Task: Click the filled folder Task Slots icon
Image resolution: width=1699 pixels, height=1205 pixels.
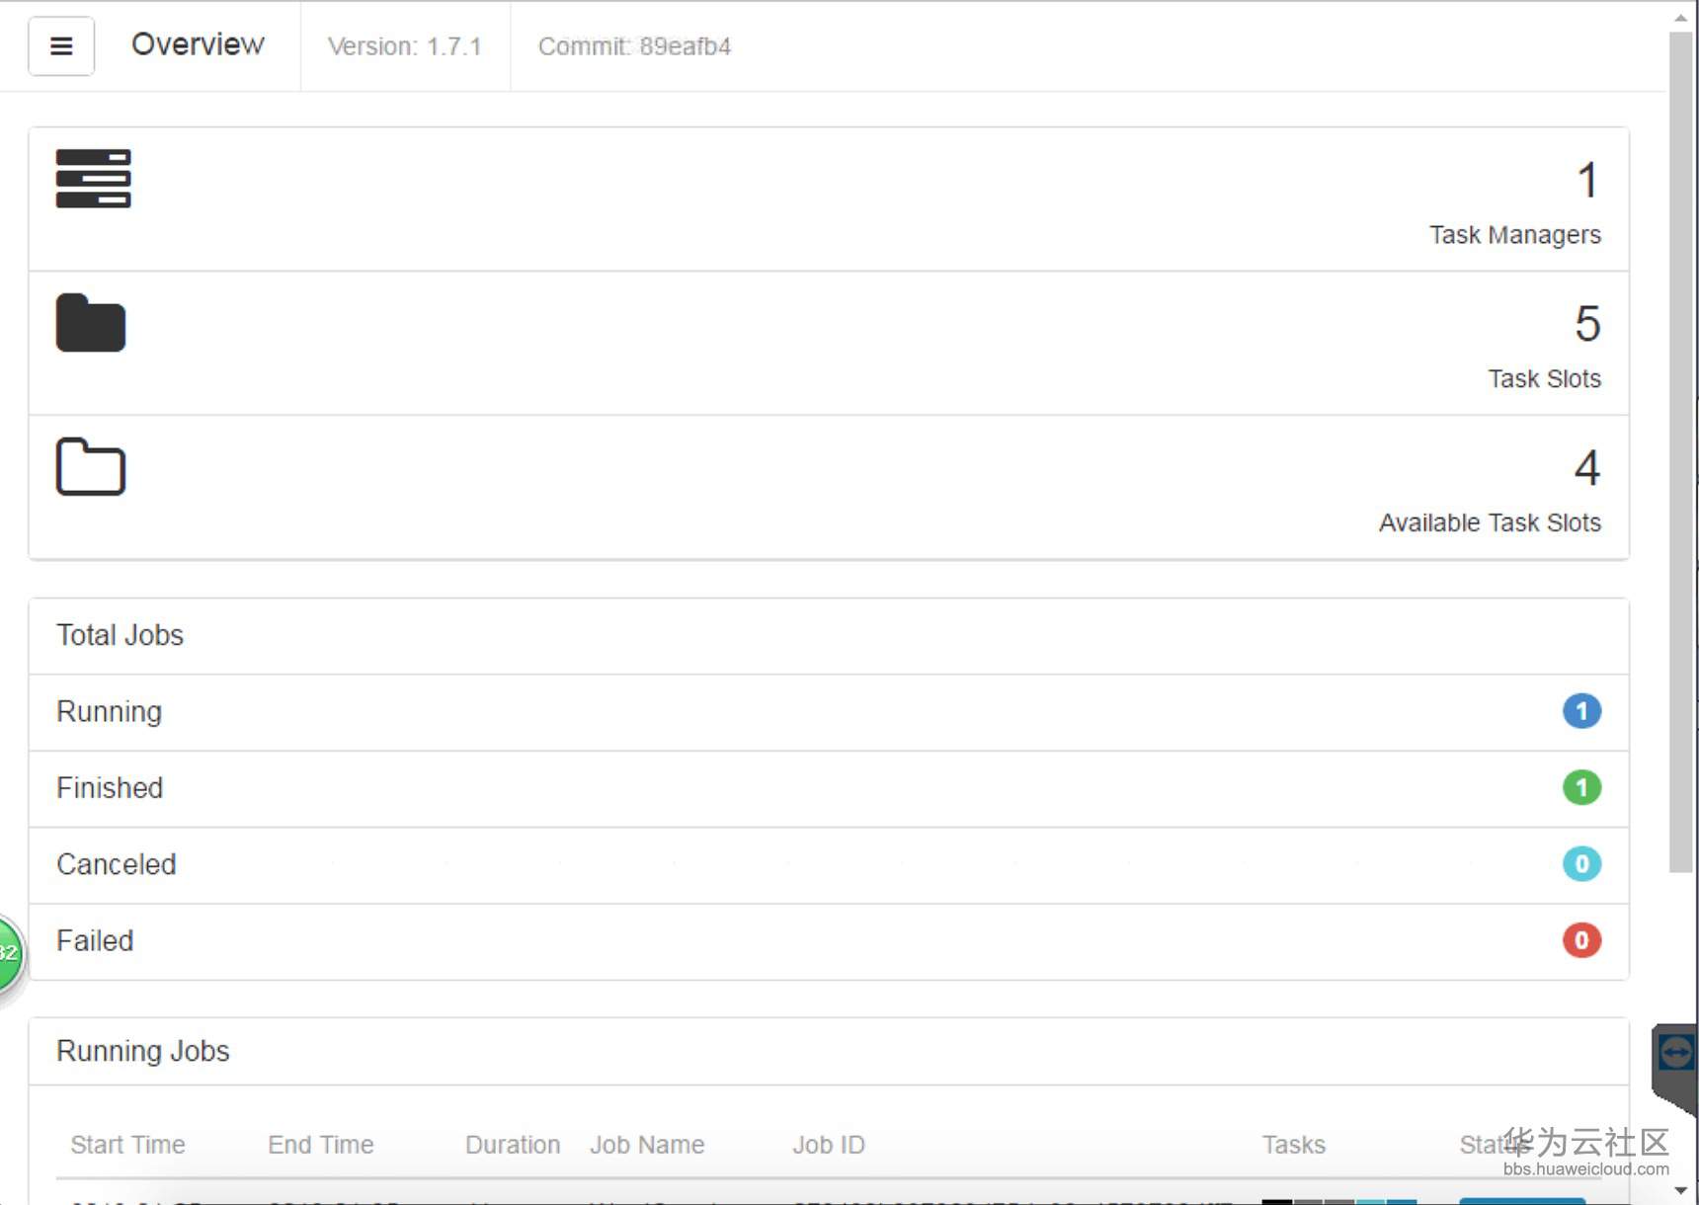Action: [91, 323]
